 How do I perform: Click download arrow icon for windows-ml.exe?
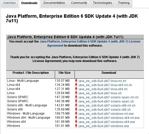76,113
